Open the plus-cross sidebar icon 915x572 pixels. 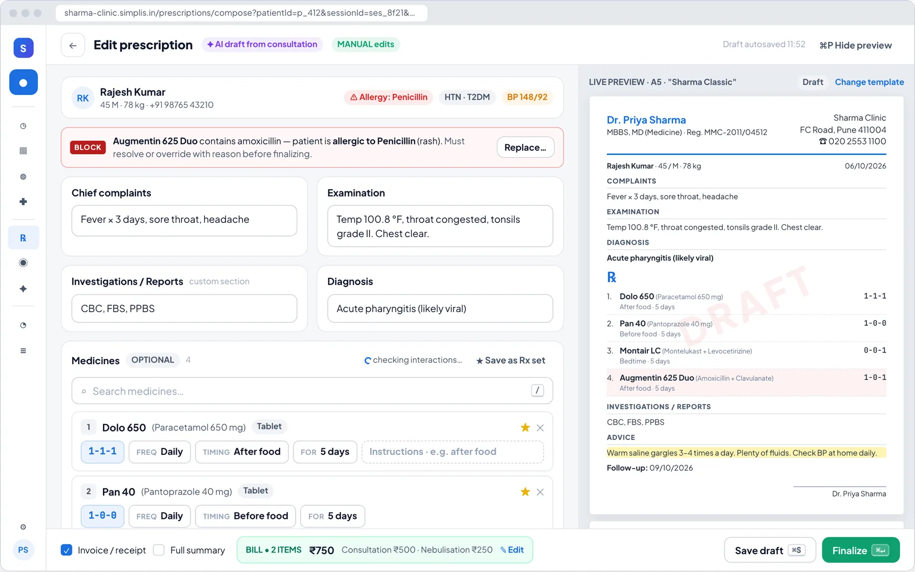click(x=23, y=202)
